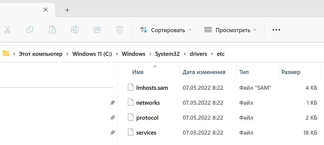Click the Rename icon

(75, 30)
